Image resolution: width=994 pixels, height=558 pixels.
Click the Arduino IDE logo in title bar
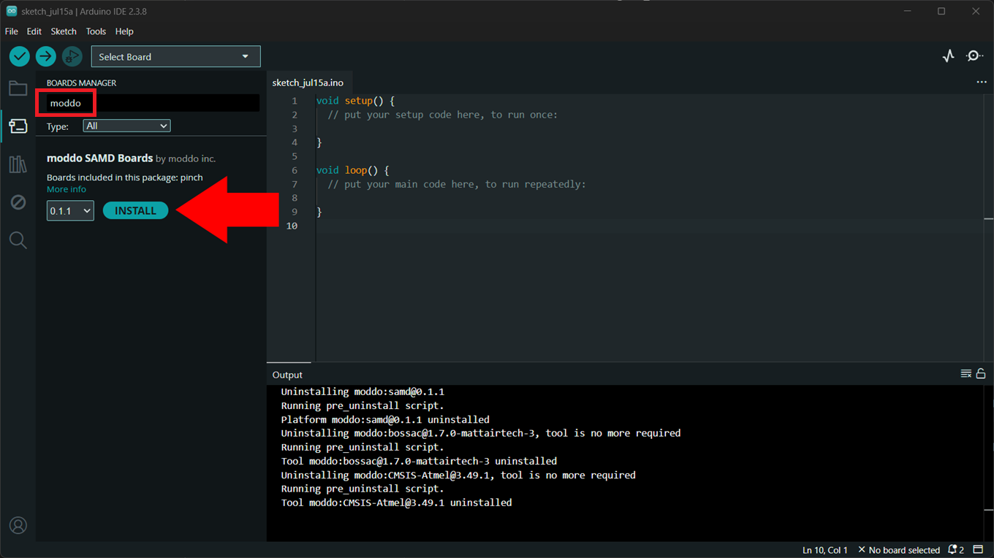pos(12,11)
